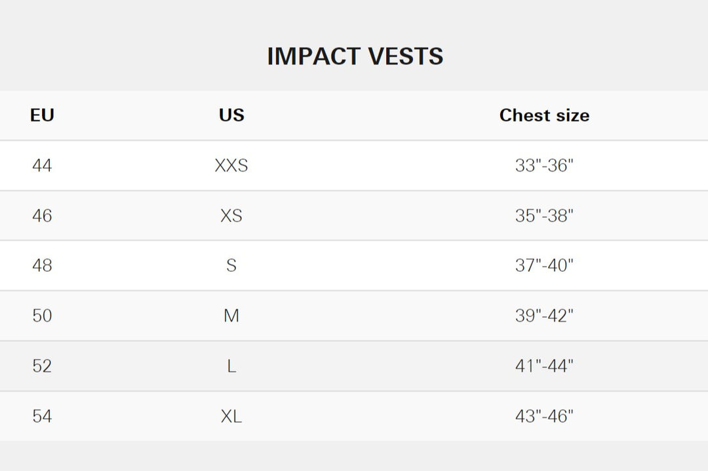
Task: Click EU size 54 cell
Action: tap(42, 416)
